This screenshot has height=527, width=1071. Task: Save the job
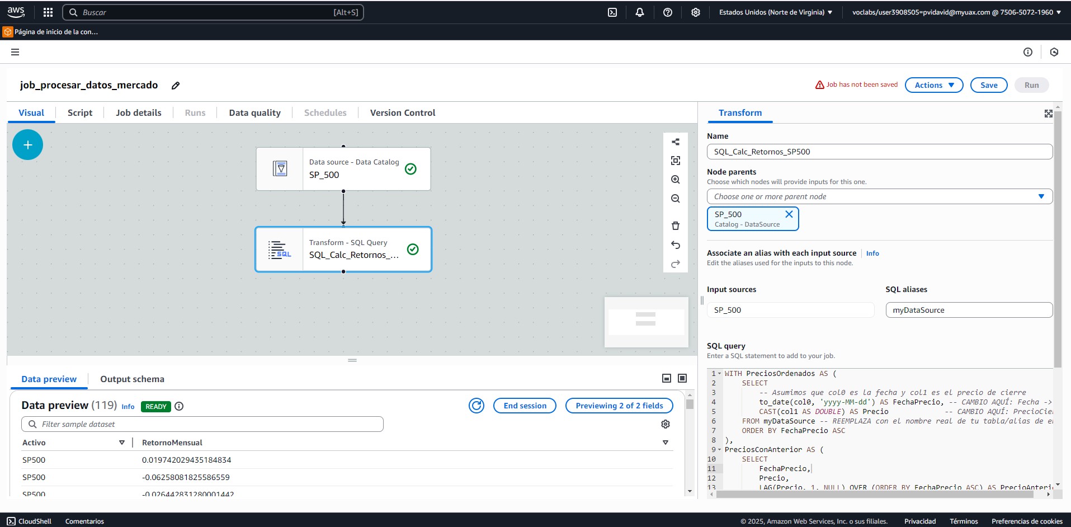989,85
